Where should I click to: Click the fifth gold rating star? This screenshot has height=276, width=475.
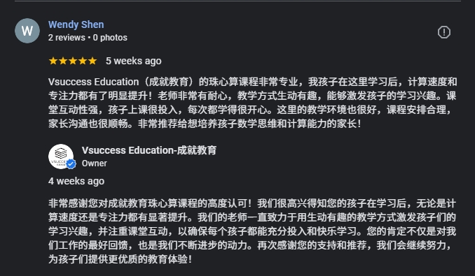point(92,61)
